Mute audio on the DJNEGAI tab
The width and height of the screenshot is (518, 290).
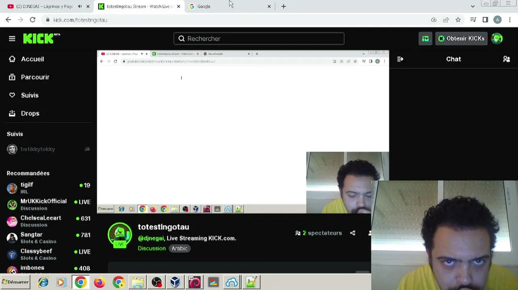point(80,6)
